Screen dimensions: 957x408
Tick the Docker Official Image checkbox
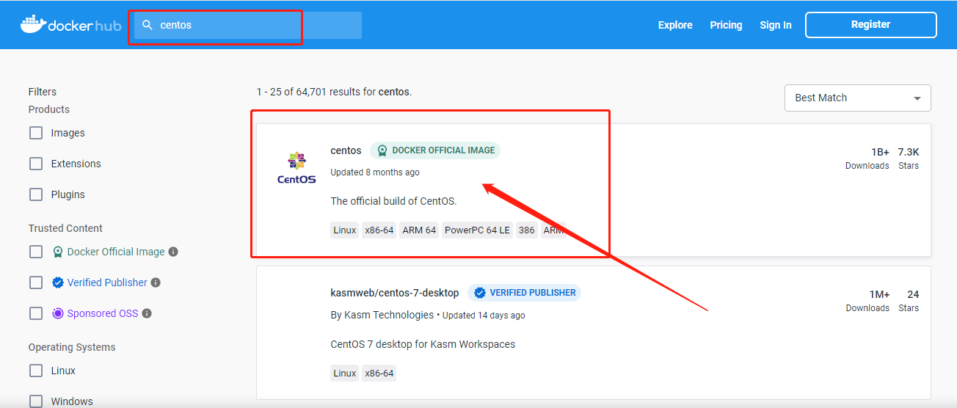tap(36, 252)
